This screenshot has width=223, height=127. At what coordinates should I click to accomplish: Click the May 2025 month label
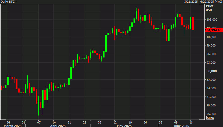point(124,126)
